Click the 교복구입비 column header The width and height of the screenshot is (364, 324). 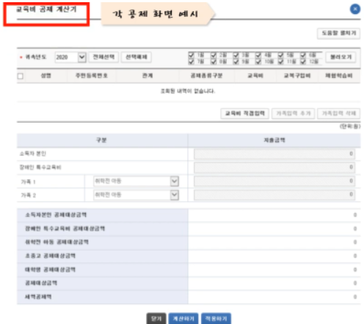click(297, 76)
